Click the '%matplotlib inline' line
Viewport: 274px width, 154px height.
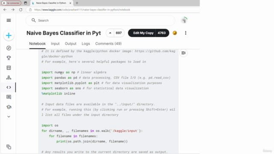coord(58,94)
